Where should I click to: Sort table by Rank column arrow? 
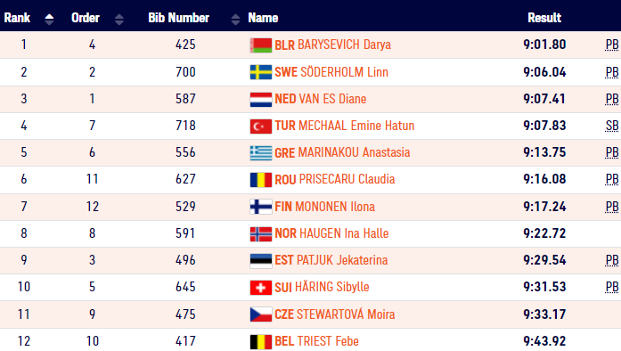coord(49,19)
